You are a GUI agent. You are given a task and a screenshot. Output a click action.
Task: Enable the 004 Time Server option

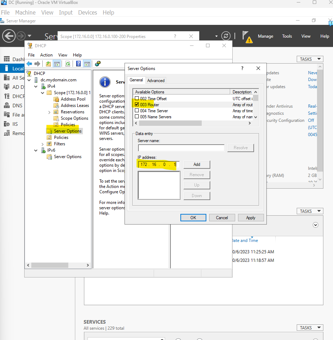point(137,110)
